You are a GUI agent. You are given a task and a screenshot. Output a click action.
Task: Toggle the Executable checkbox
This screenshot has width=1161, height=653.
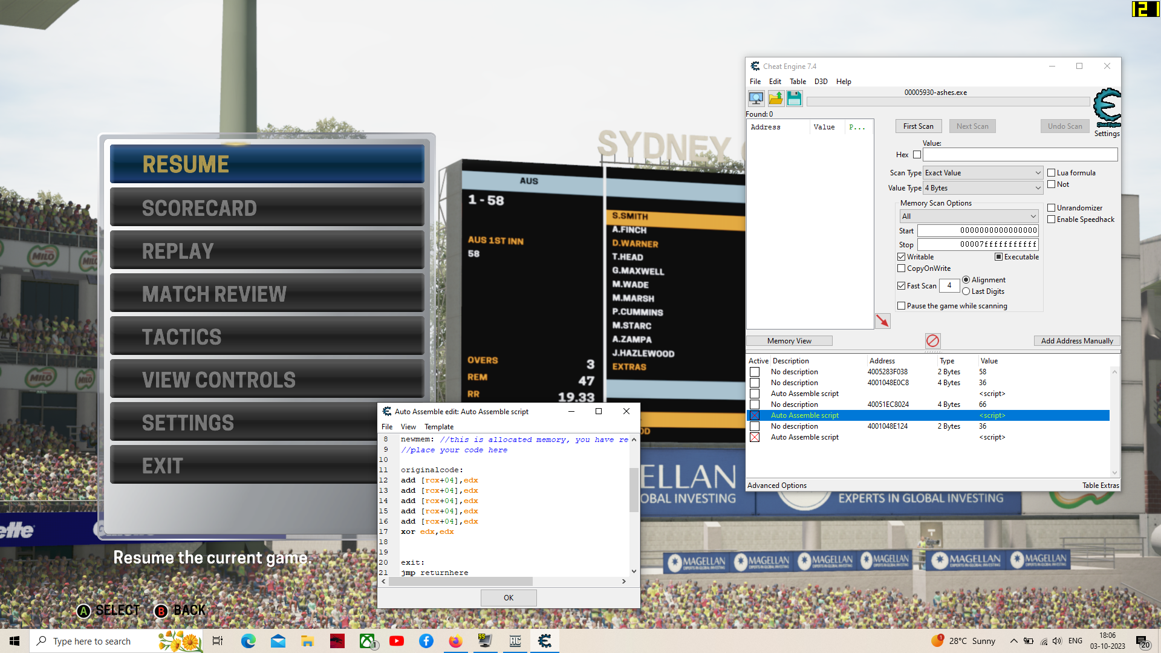point(999,257)
